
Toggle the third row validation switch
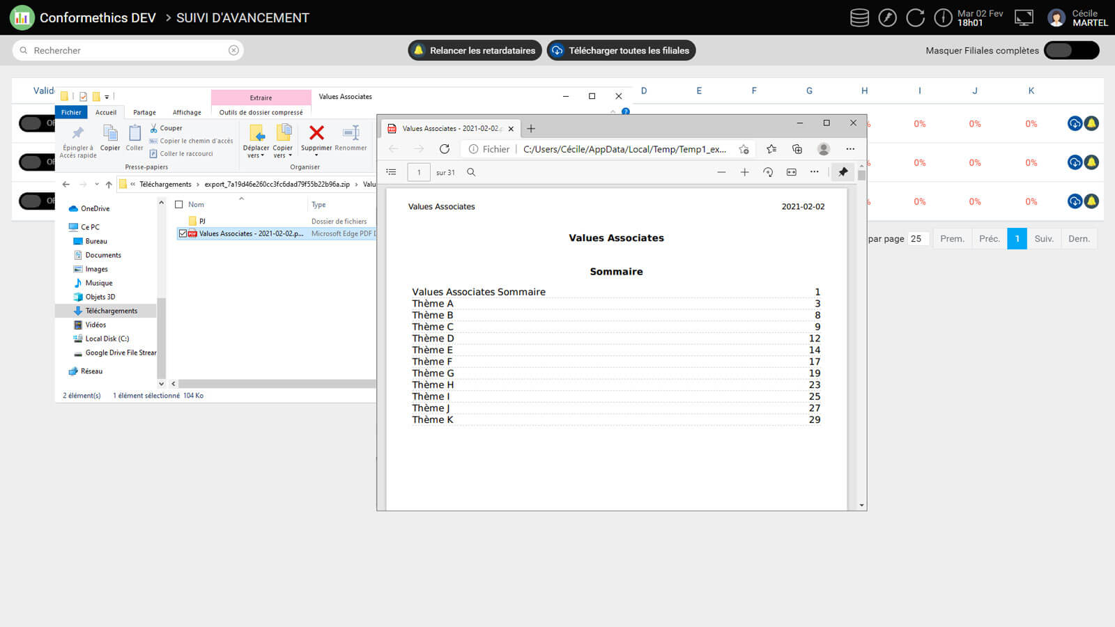pyautogui.click(x=36, y=201)
